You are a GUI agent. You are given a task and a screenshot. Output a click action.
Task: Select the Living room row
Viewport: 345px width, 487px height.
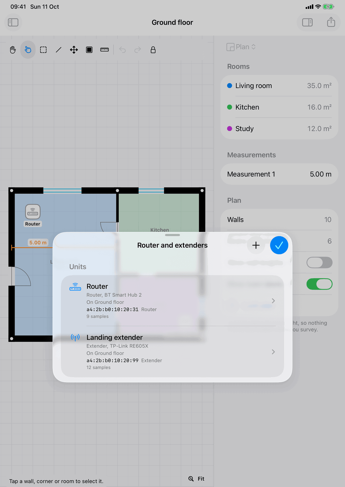point(279,86)
